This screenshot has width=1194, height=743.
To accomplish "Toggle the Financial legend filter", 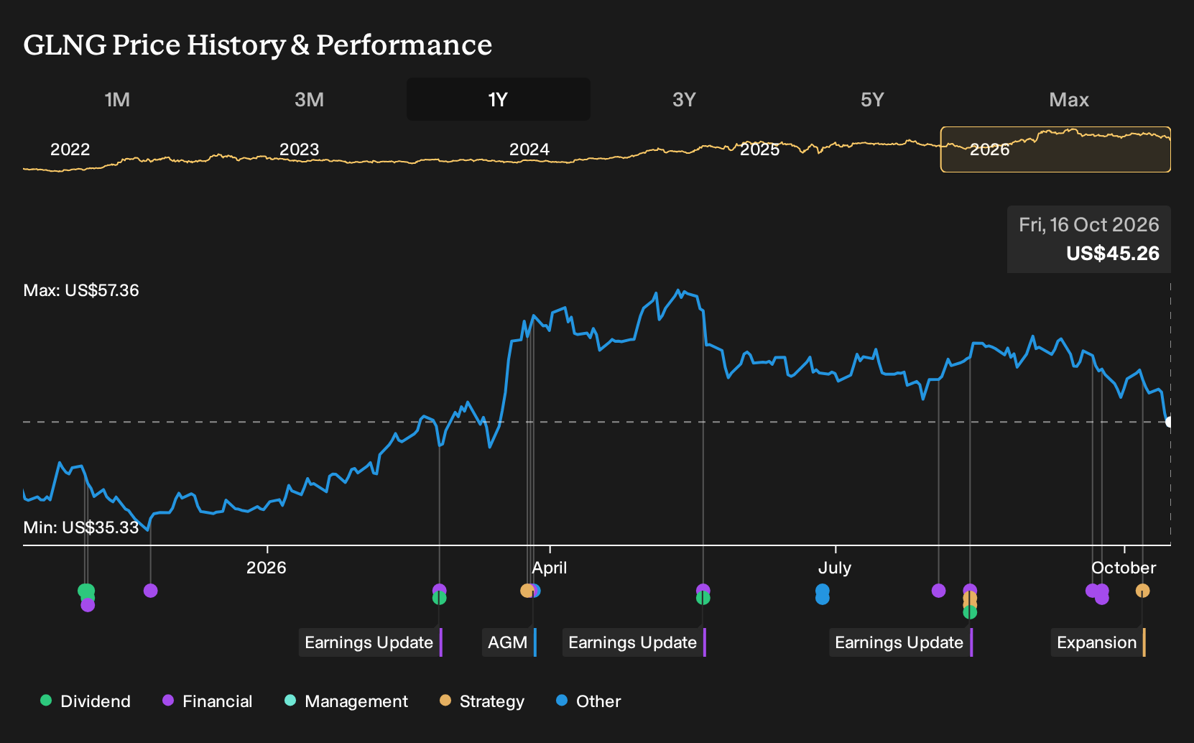I will (208, 701).
